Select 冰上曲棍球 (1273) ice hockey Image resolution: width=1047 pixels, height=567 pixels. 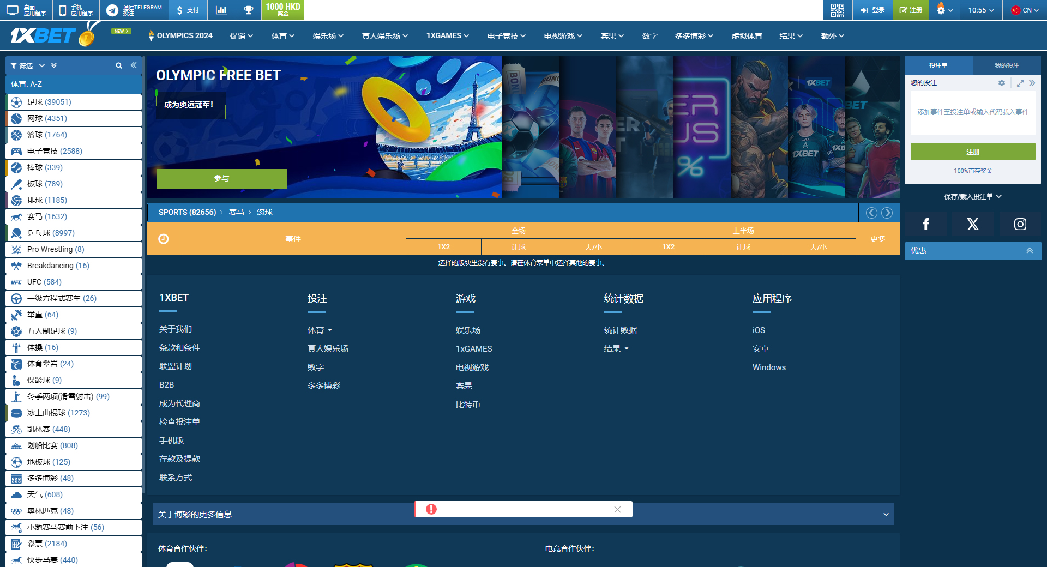coord(74,413)
